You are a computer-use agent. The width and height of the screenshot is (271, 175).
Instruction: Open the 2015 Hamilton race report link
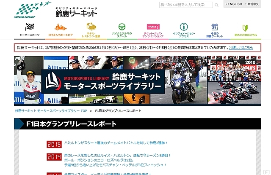click(x=116, y=143)
